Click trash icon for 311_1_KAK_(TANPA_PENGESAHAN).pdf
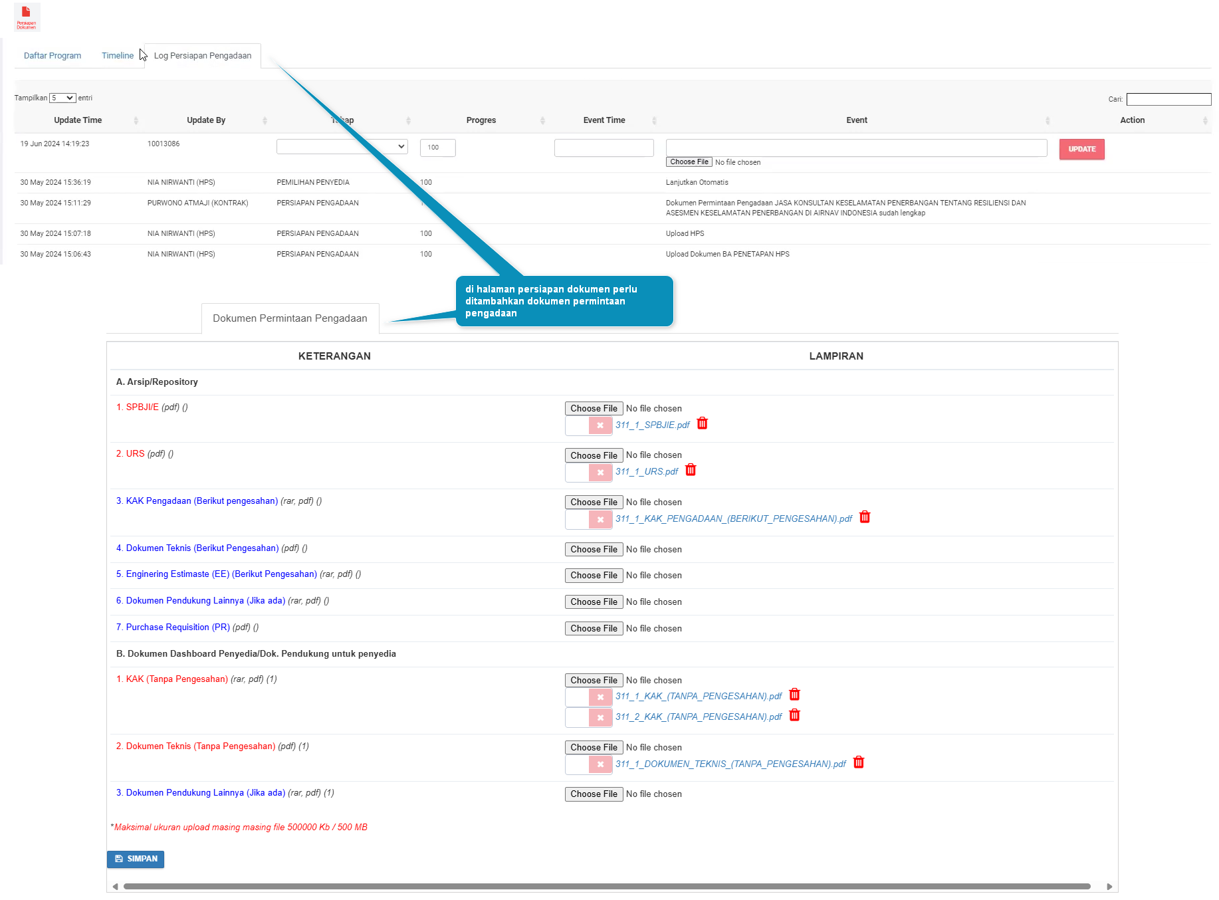Image resolution: width=1219 pixels, height=900 pixels. (x=794, y=695)
